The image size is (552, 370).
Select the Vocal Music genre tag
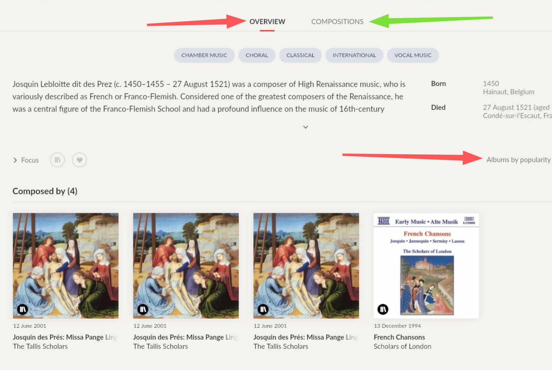pyautogui.click(x=413, y=55)
